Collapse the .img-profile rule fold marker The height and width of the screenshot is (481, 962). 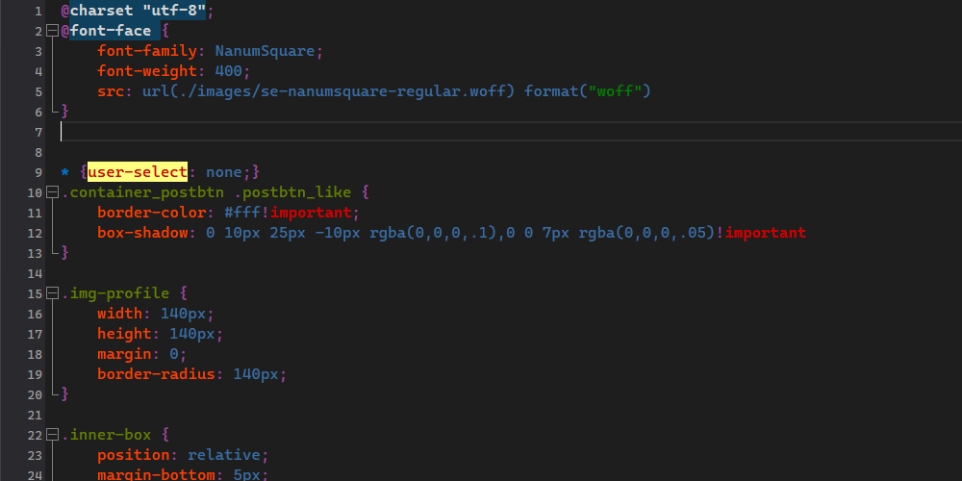pos(53,293)
